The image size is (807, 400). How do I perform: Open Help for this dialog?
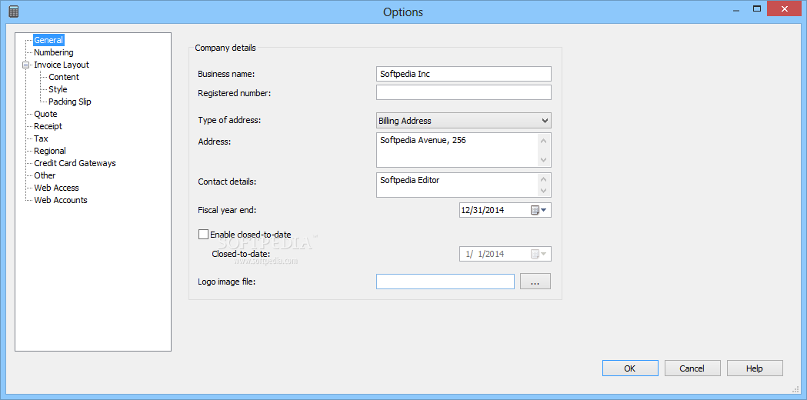point(755,368)
